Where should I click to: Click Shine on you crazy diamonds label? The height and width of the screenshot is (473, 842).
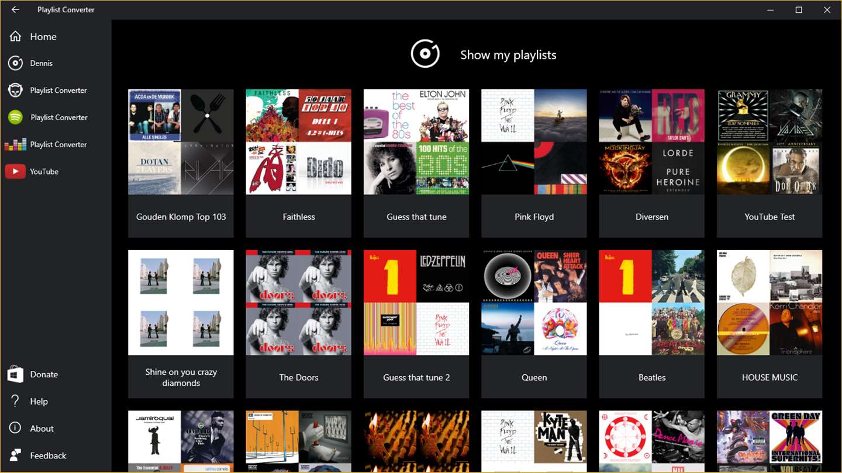coord(181,377)
